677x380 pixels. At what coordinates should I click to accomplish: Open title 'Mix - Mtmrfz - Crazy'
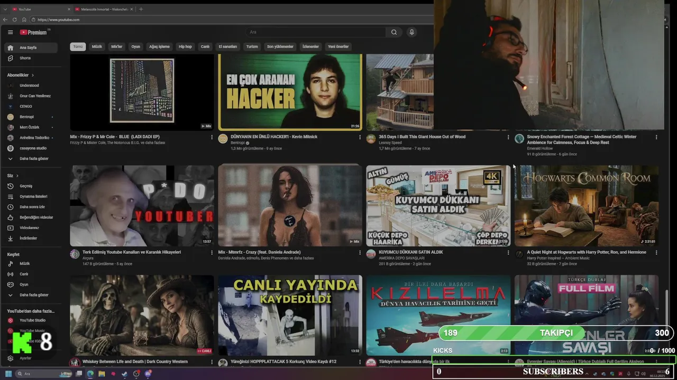[259, 252]
